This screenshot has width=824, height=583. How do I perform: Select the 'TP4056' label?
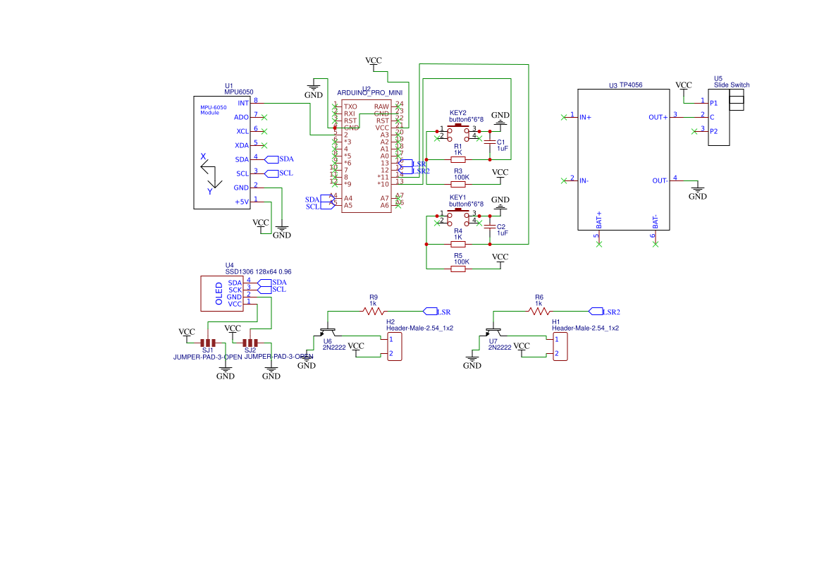pyautogui.click(x=631, y=85)
